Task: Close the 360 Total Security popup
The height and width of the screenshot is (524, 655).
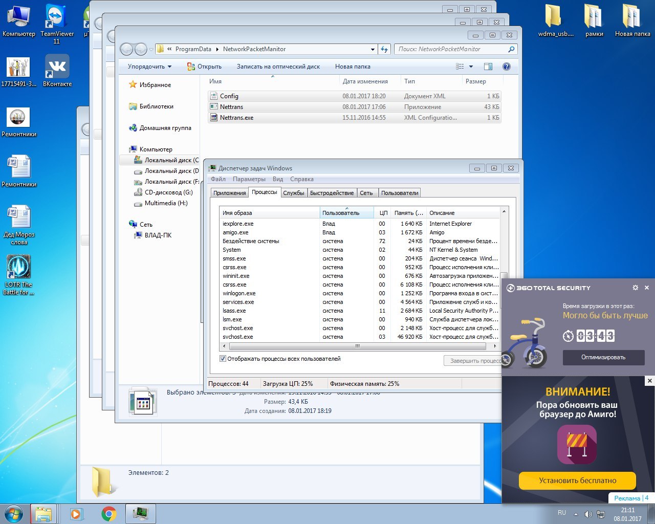Action: point(647,288)
